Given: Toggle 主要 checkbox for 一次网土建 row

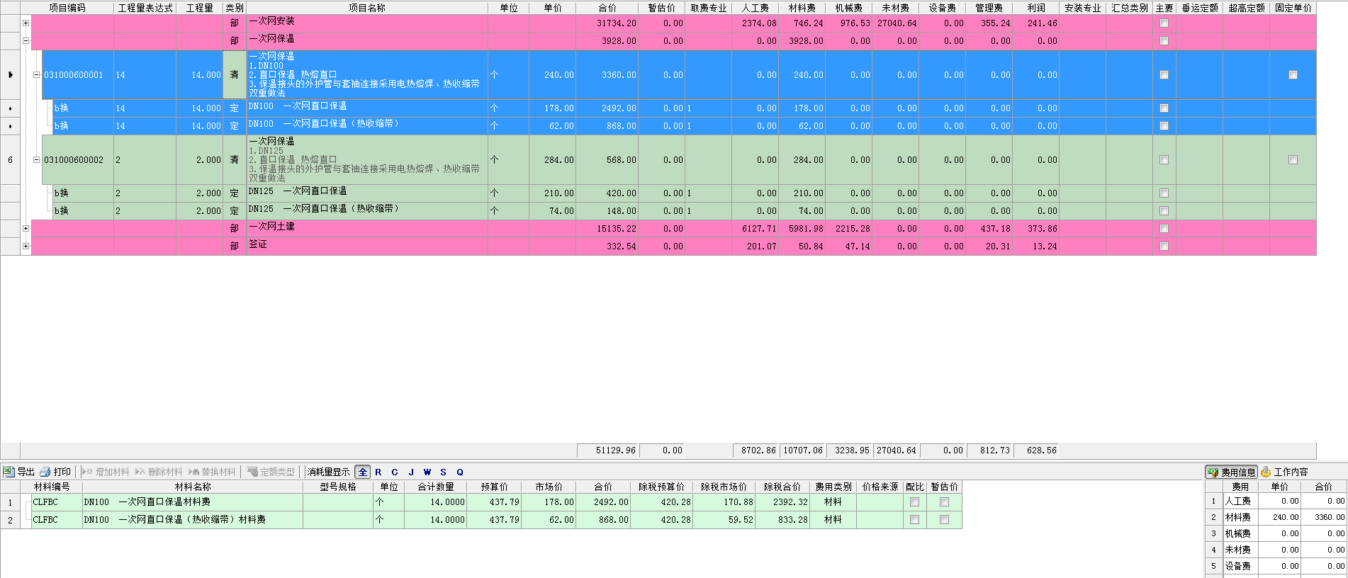Looking at the screenshot, I should point(1164,229).
